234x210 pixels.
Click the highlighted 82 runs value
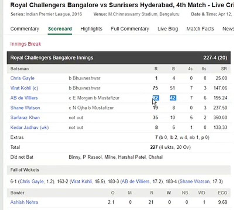[x=156, y=98]
